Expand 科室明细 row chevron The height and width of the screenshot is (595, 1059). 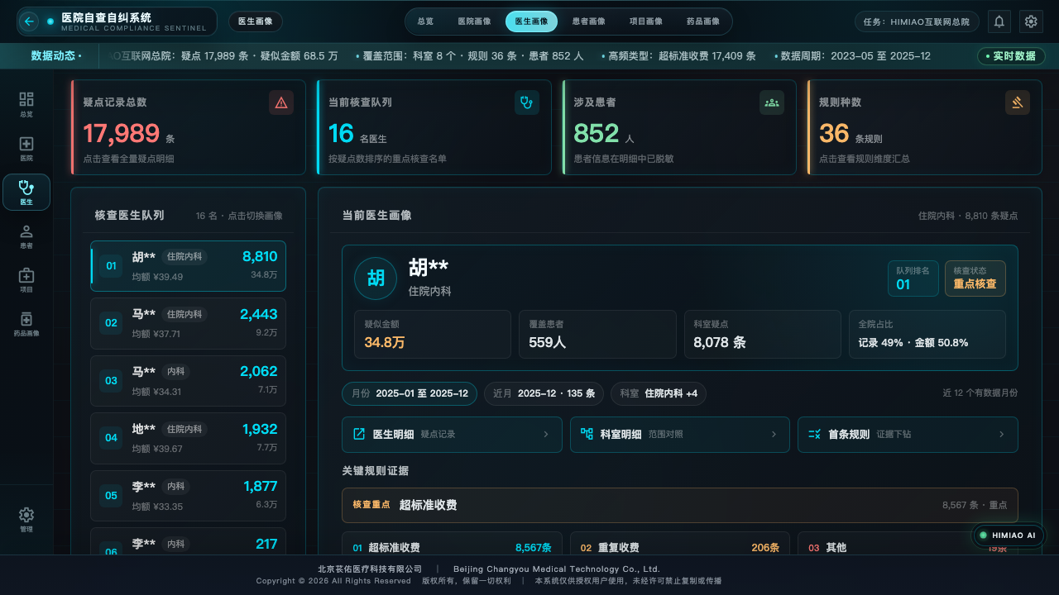[x=774, y=434]
